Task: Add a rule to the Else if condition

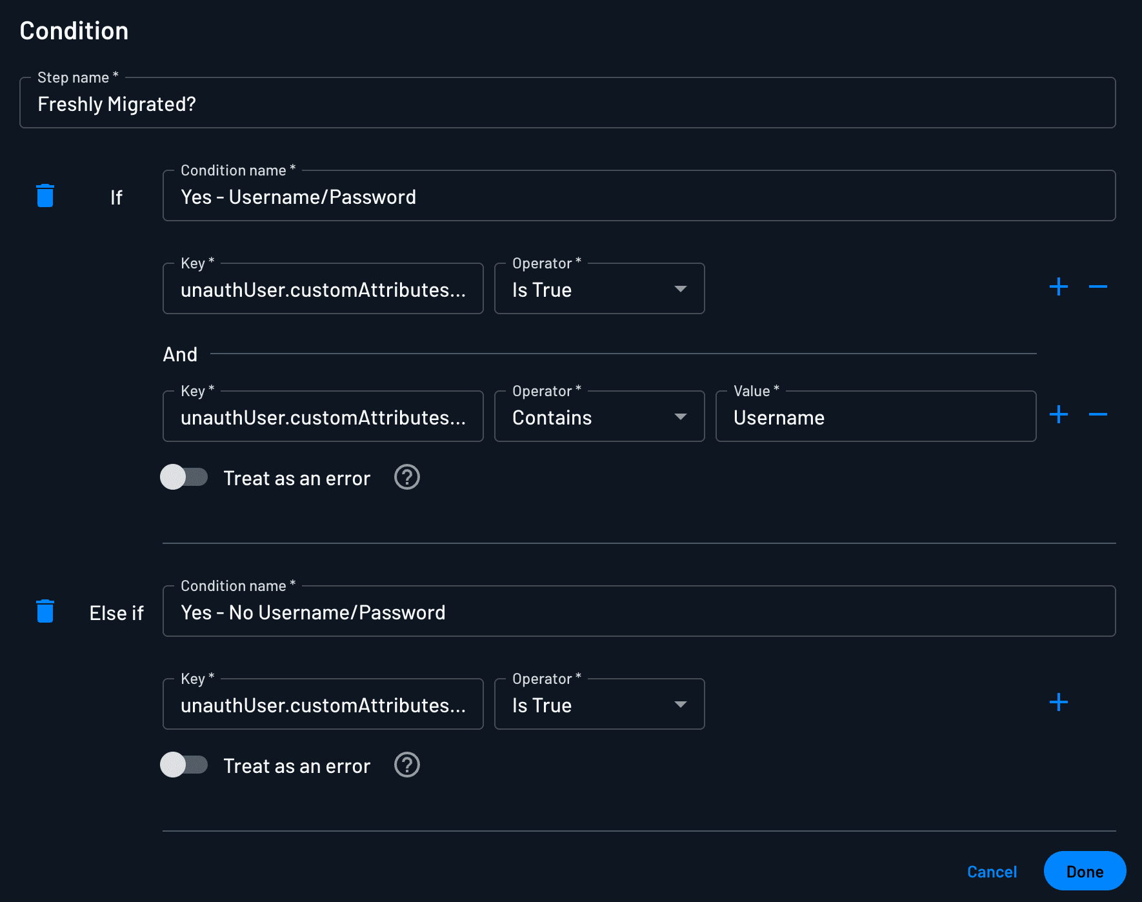Action: pyautogui.click(x=1059, y=702)
